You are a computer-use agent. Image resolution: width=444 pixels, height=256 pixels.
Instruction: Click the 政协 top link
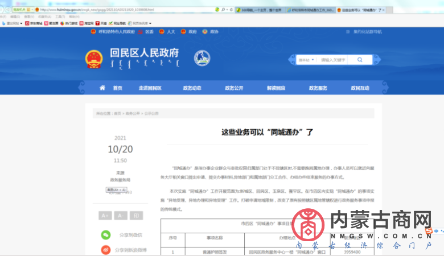pyautogui.click(x=214, y=32)
